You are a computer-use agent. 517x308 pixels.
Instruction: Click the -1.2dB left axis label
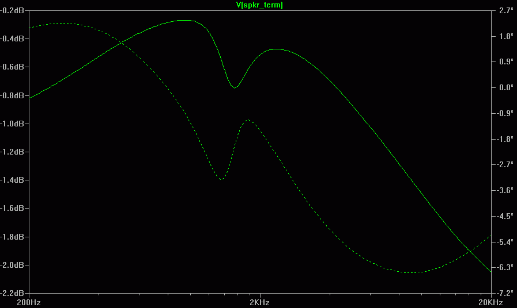pos(12,152)
